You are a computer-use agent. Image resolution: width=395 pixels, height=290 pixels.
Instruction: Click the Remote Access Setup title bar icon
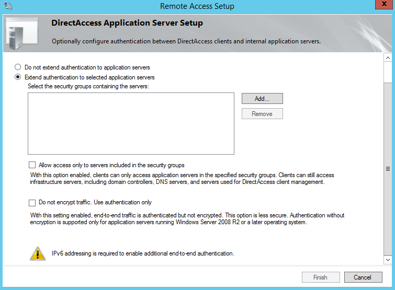8,6
